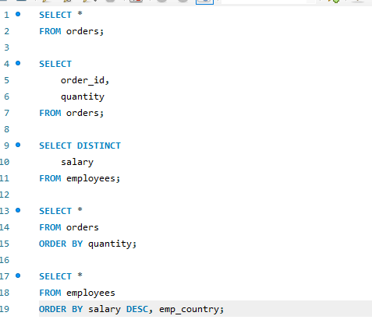Click line number 8 in the gutter
Viewport: 372px width, 330px height.
pos(6,129)
